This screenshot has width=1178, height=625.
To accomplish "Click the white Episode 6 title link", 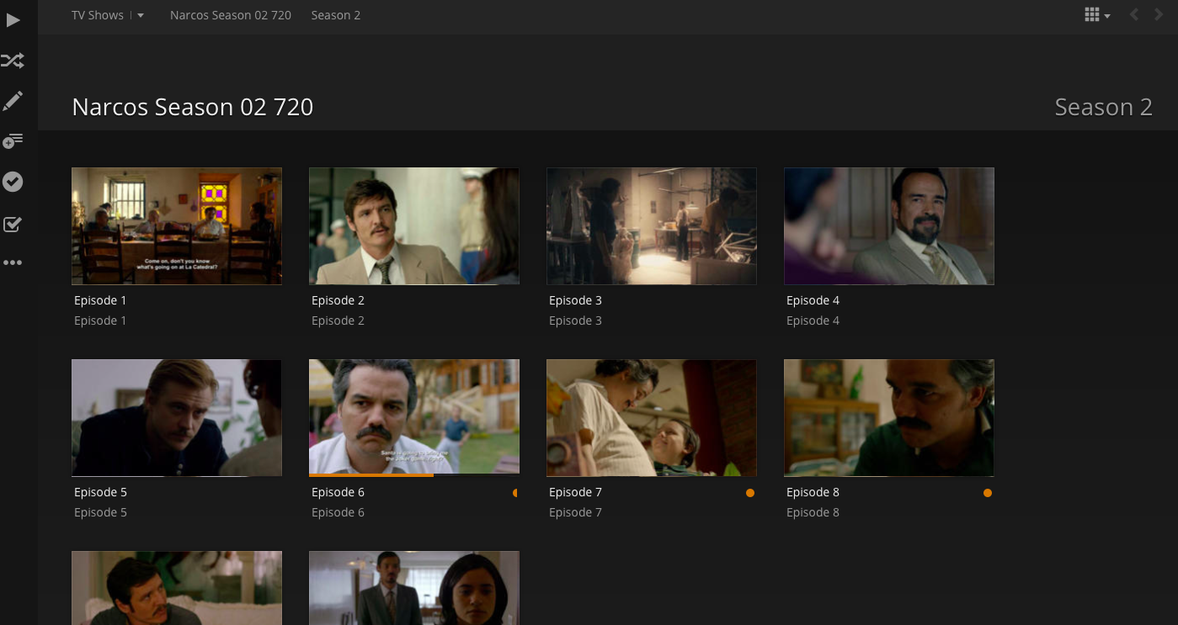I will (x=338, y=492).
